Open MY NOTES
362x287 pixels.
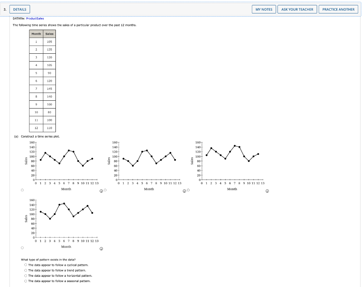264,9
